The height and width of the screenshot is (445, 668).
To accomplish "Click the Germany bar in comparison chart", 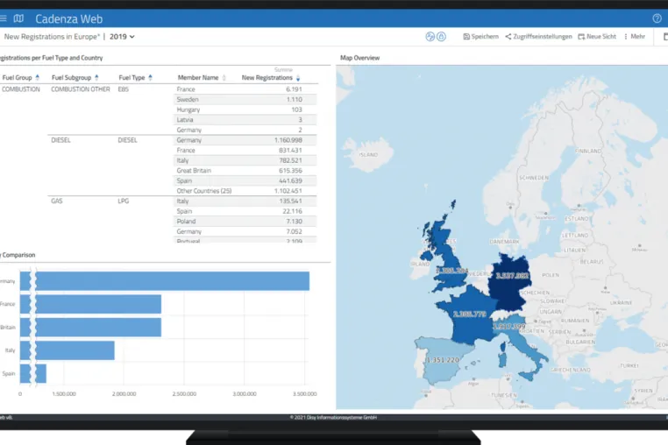I will (165, 281).
